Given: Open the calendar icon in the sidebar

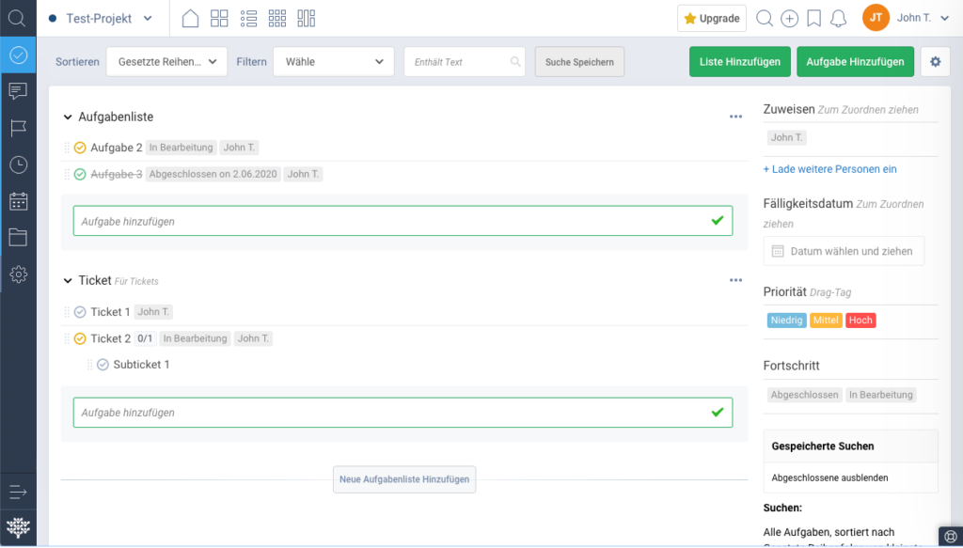Looking at the screenshot, I should tap(18, 200).
